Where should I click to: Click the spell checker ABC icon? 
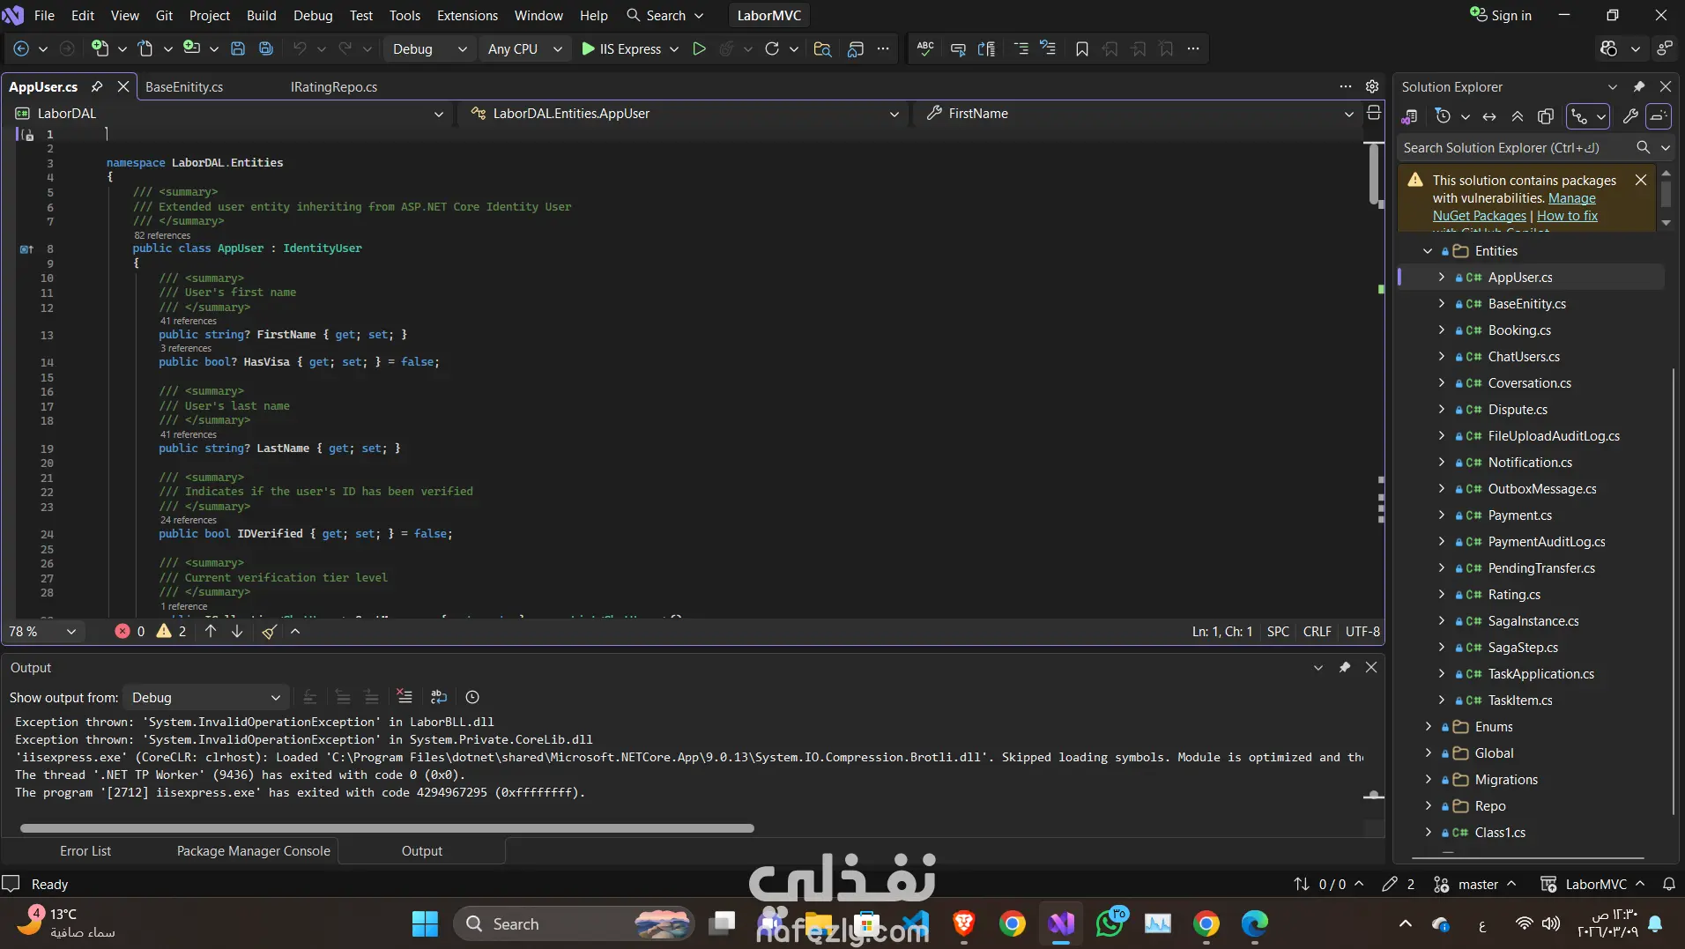tap(925, 49)
